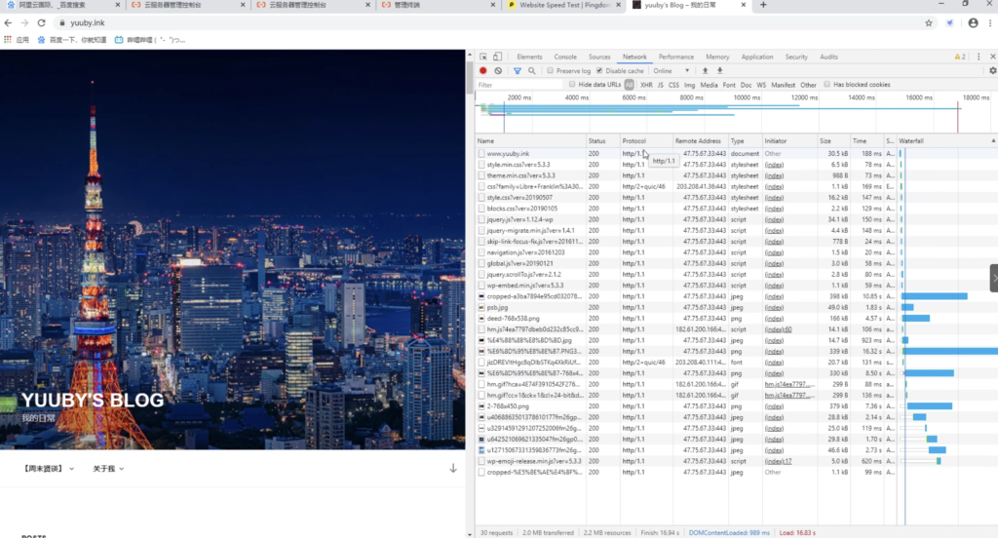This screenshot has height=538, width=998.
Task: Clear the network log
Action: click(x=498, y=71)
